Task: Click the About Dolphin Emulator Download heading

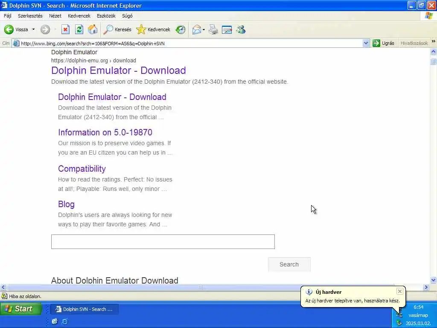Action: tap(114, 280)
